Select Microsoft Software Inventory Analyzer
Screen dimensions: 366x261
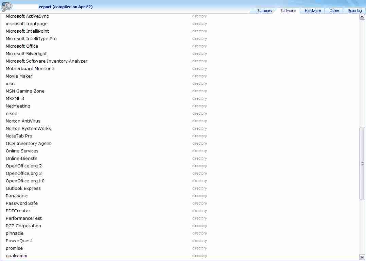[x=47, y=61]
